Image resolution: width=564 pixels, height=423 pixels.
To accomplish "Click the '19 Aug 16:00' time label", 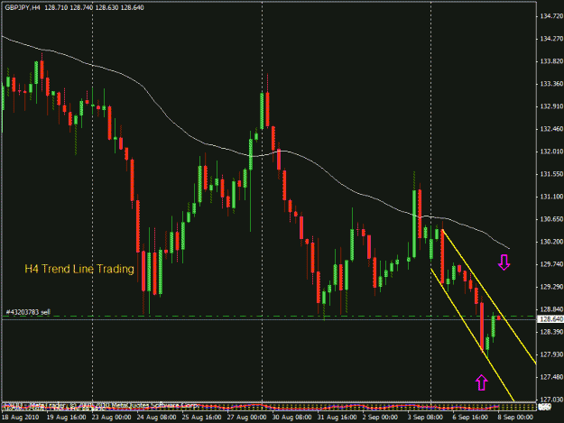I will [x=66, y=418].
